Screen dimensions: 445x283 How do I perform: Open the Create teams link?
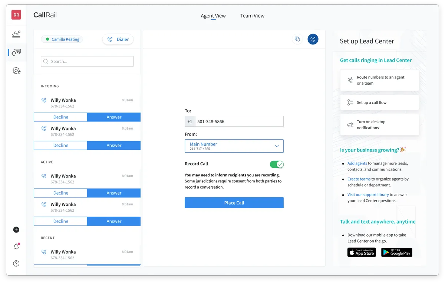click(359, 179)
